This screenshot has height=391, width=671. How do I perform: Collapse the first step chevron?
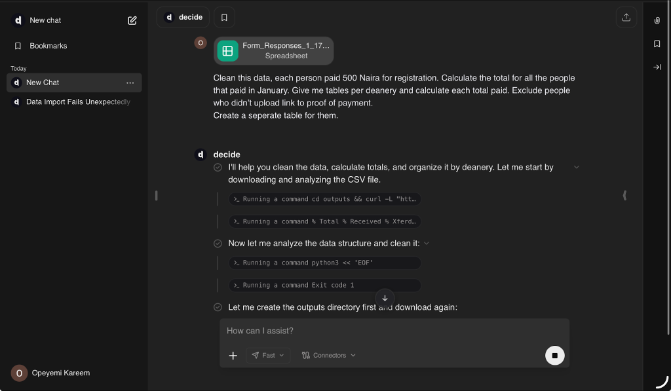click(577, 167)
